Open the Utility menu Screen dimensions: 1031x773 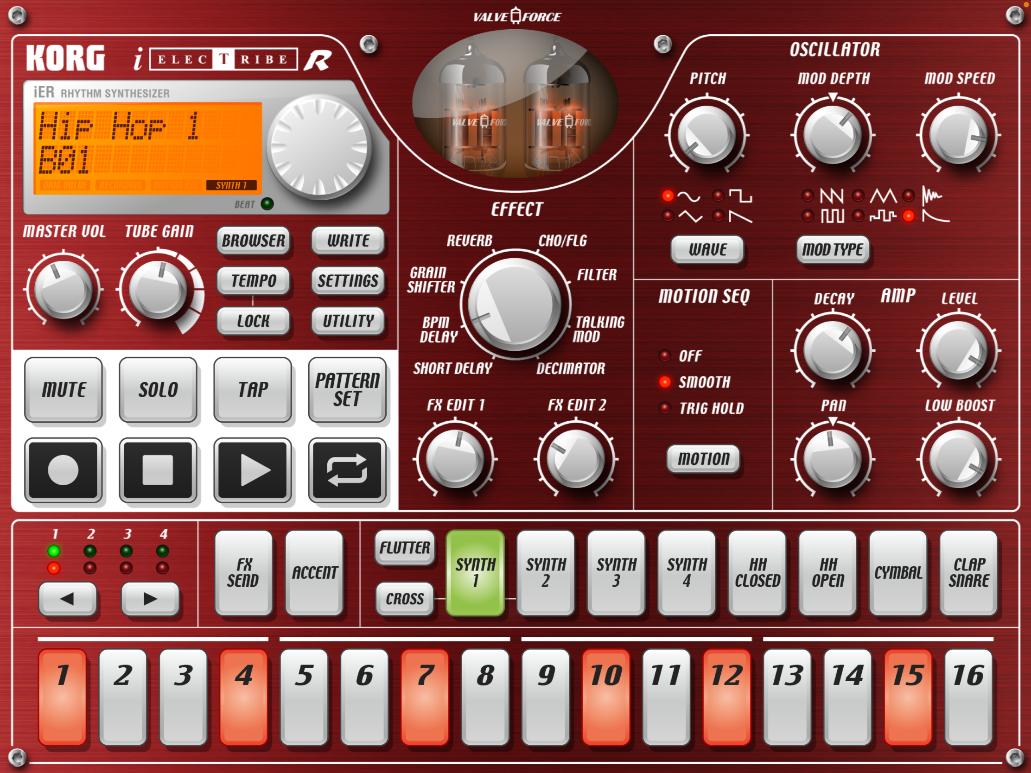[x=348, y=321]
